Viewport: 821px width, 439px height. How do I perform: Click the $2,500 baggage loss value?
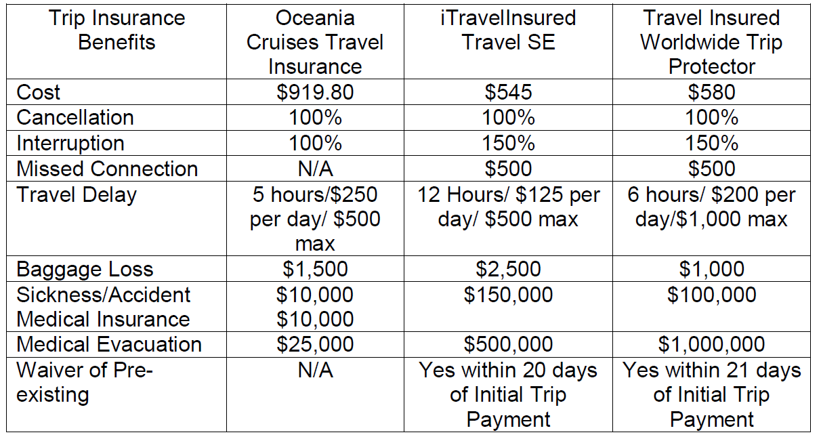tap(508, 269)
